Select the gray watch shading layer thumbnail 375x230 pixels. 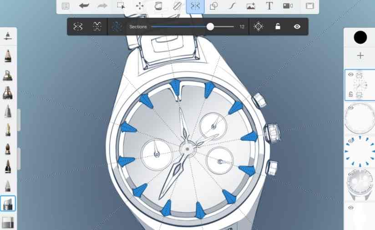tap(360, 185)
